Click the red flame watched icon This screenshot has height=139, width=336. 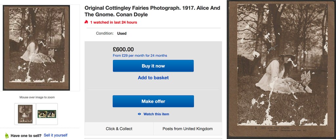pyautogui.click(x=86, y=22)
